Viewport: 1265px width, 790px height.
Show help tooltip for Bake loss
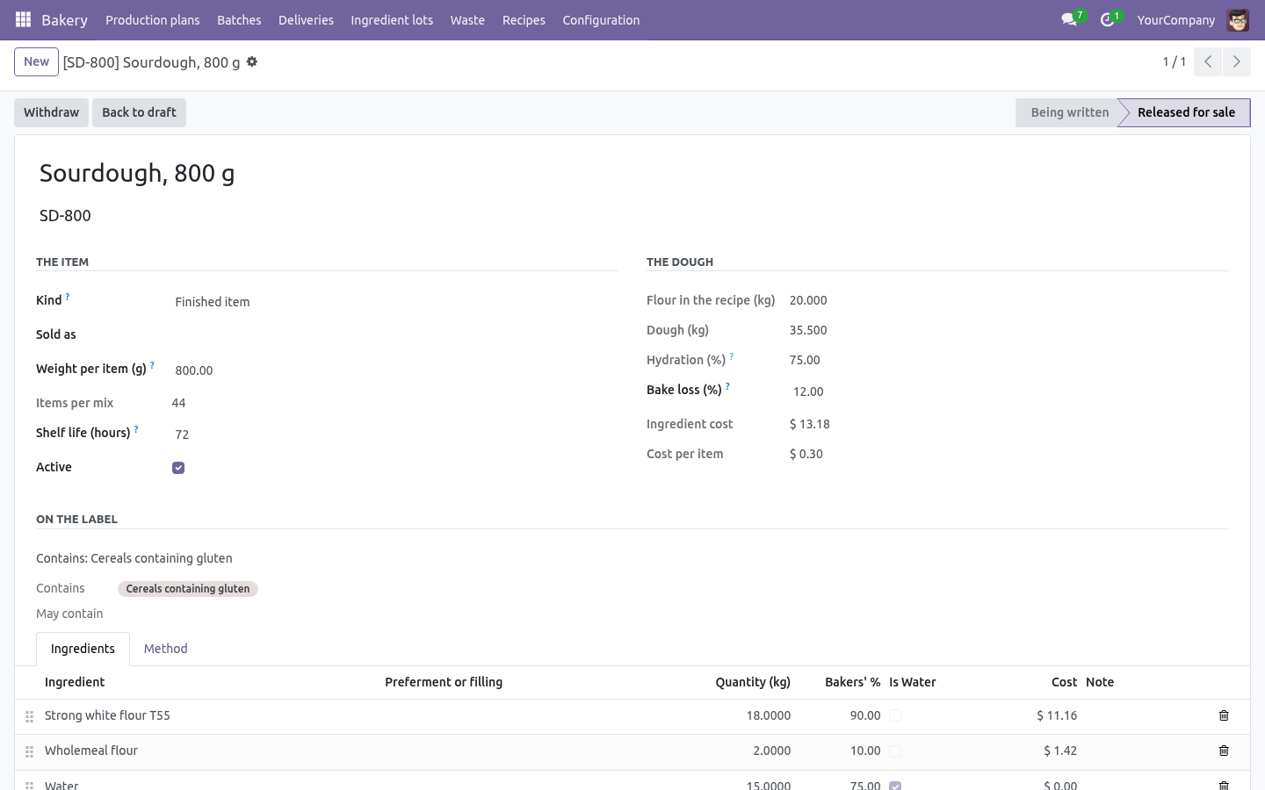click(727, 386)
